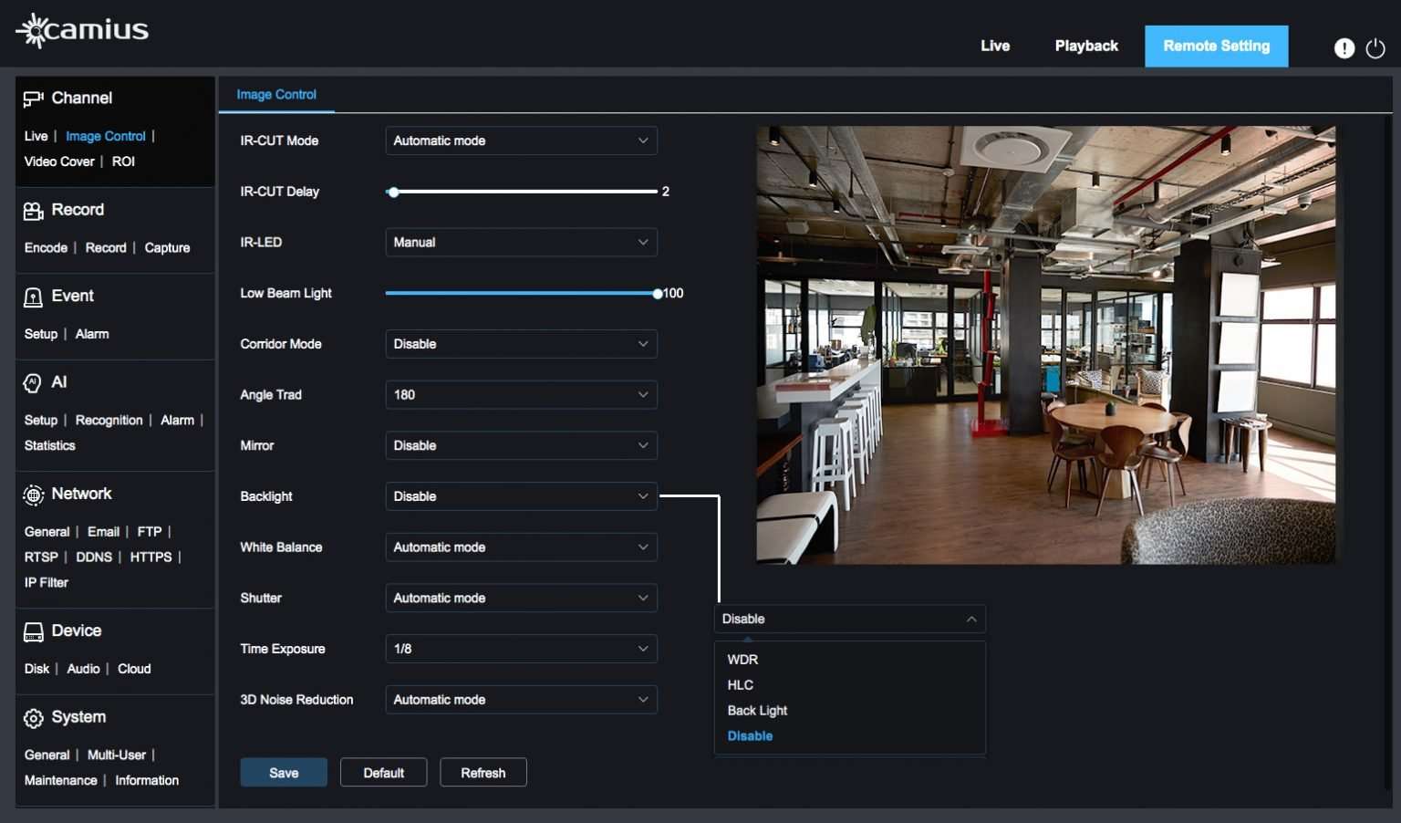Click the Network globe icon
1401x823 pixels.
[x=34, y=495]
